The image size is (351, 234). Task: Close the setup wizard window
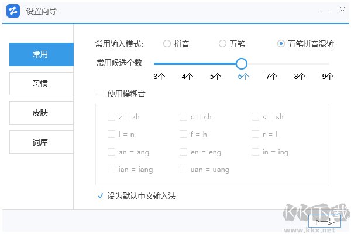(x=342, y=10)
